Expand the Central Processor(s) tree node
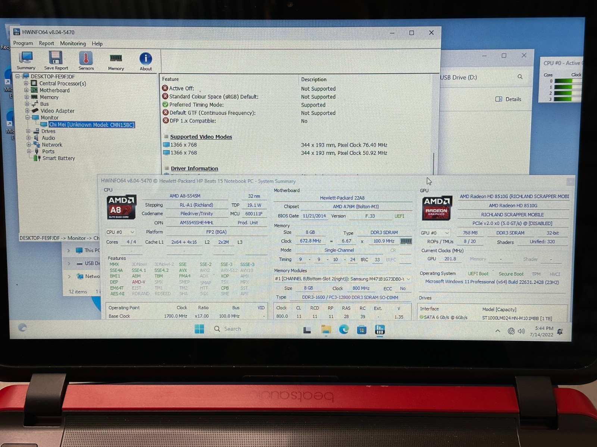Screen dimensions: 597x447 point(26,83)
